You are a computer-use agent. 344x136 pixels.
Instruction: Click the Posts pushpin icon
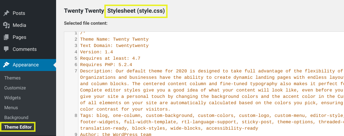point(6,13)
